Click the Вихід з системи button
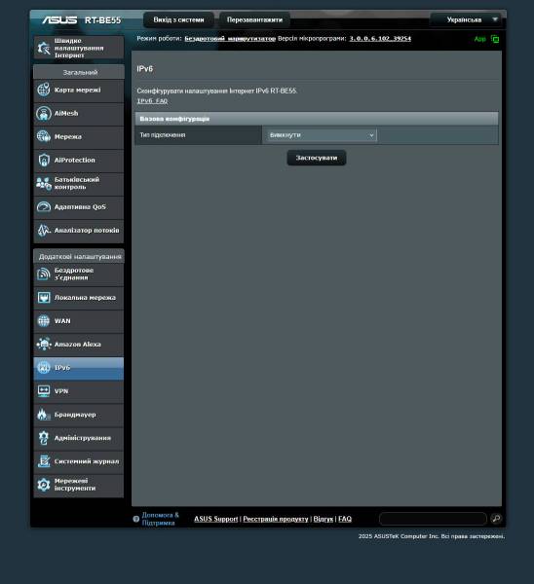Viewport: 534px width, 584px height. pyautogui.click(x=178, y=19)
